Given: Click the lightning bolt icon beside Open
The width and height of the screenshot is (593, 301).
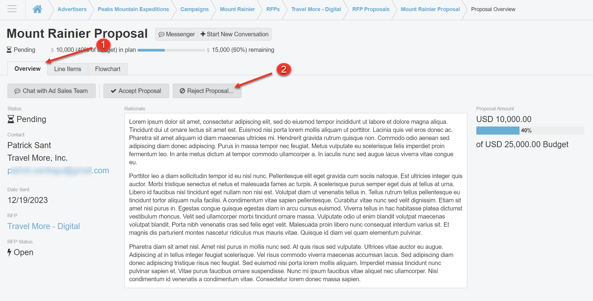Looking at the screenshot, I should (9, 252).
